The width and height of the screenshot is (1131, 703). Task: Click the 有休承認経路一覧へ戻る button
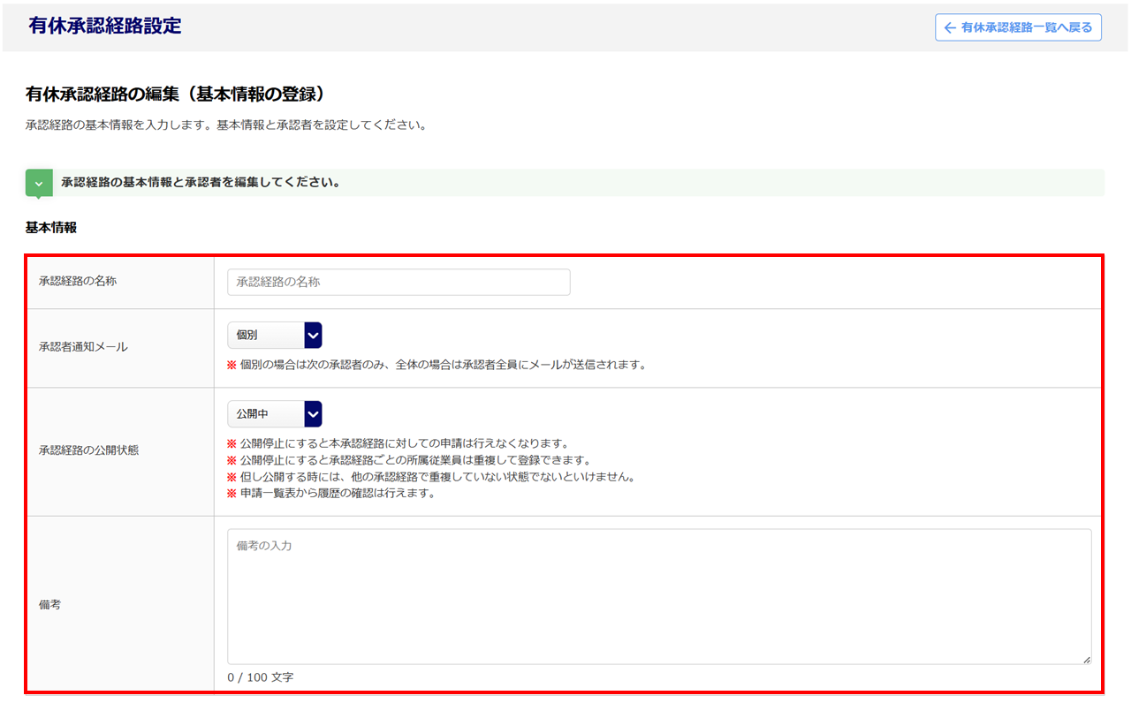[x=1018, y=27]
